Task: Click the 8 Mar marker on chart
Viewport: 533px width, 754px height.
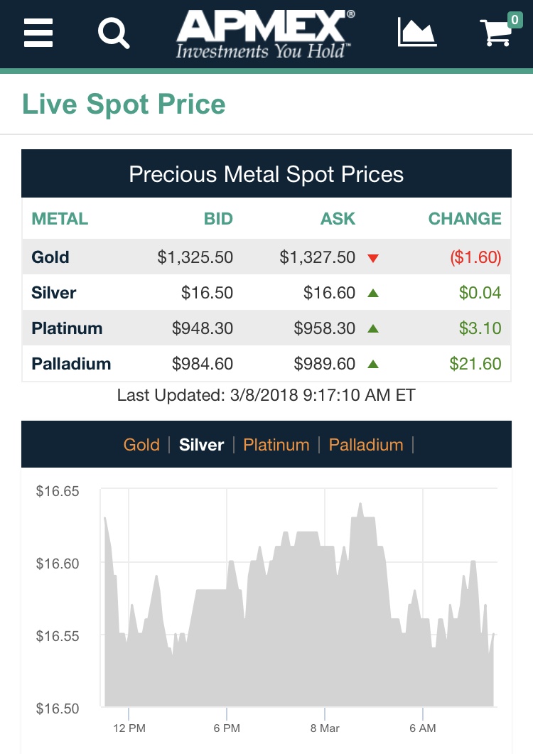Action: click(x=325, y=728)
